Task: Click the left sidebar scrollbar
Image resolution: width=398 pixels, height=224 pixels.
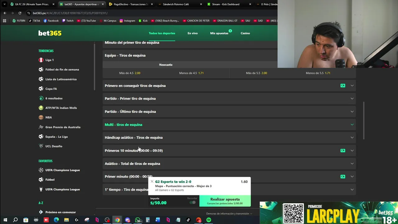Action: (x=95, y=67)
